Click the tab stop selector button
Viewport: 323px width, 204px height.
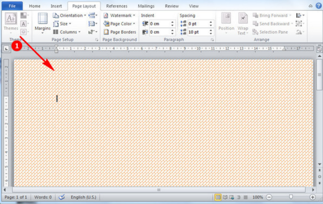pos(6,48)
